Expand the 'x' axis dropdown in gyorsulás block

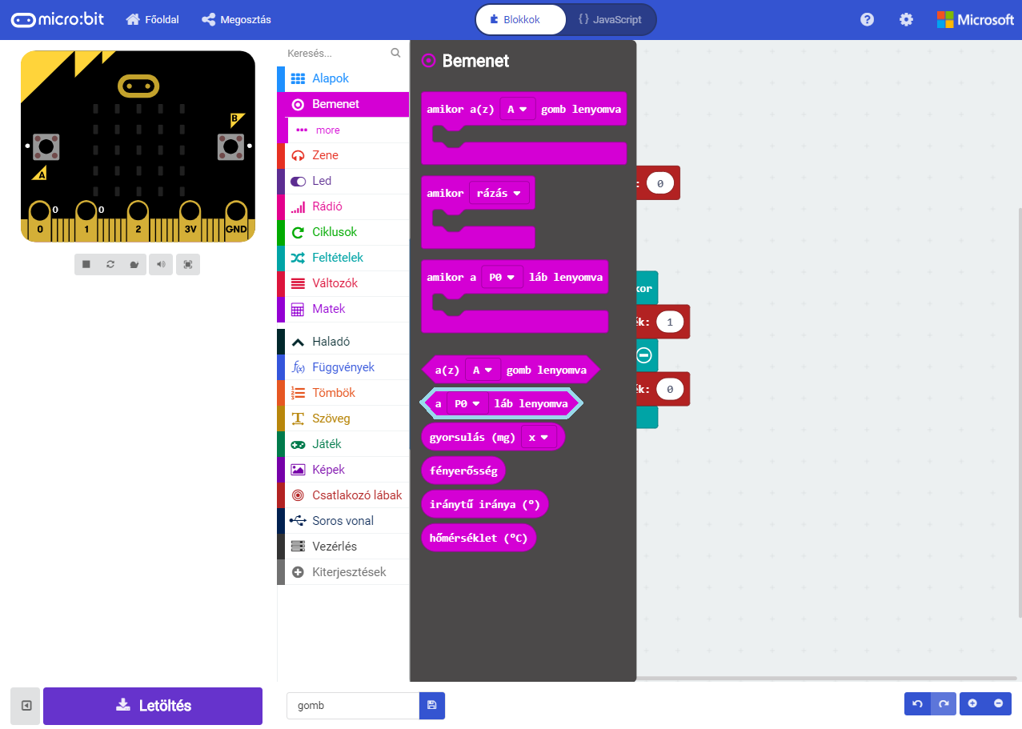(x=538, y=437)
